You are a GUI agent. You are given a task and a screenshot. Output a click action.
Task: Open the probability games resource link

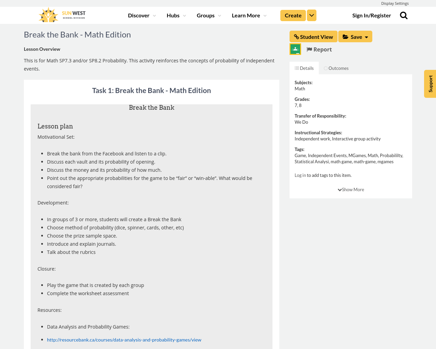pos(124,339)
